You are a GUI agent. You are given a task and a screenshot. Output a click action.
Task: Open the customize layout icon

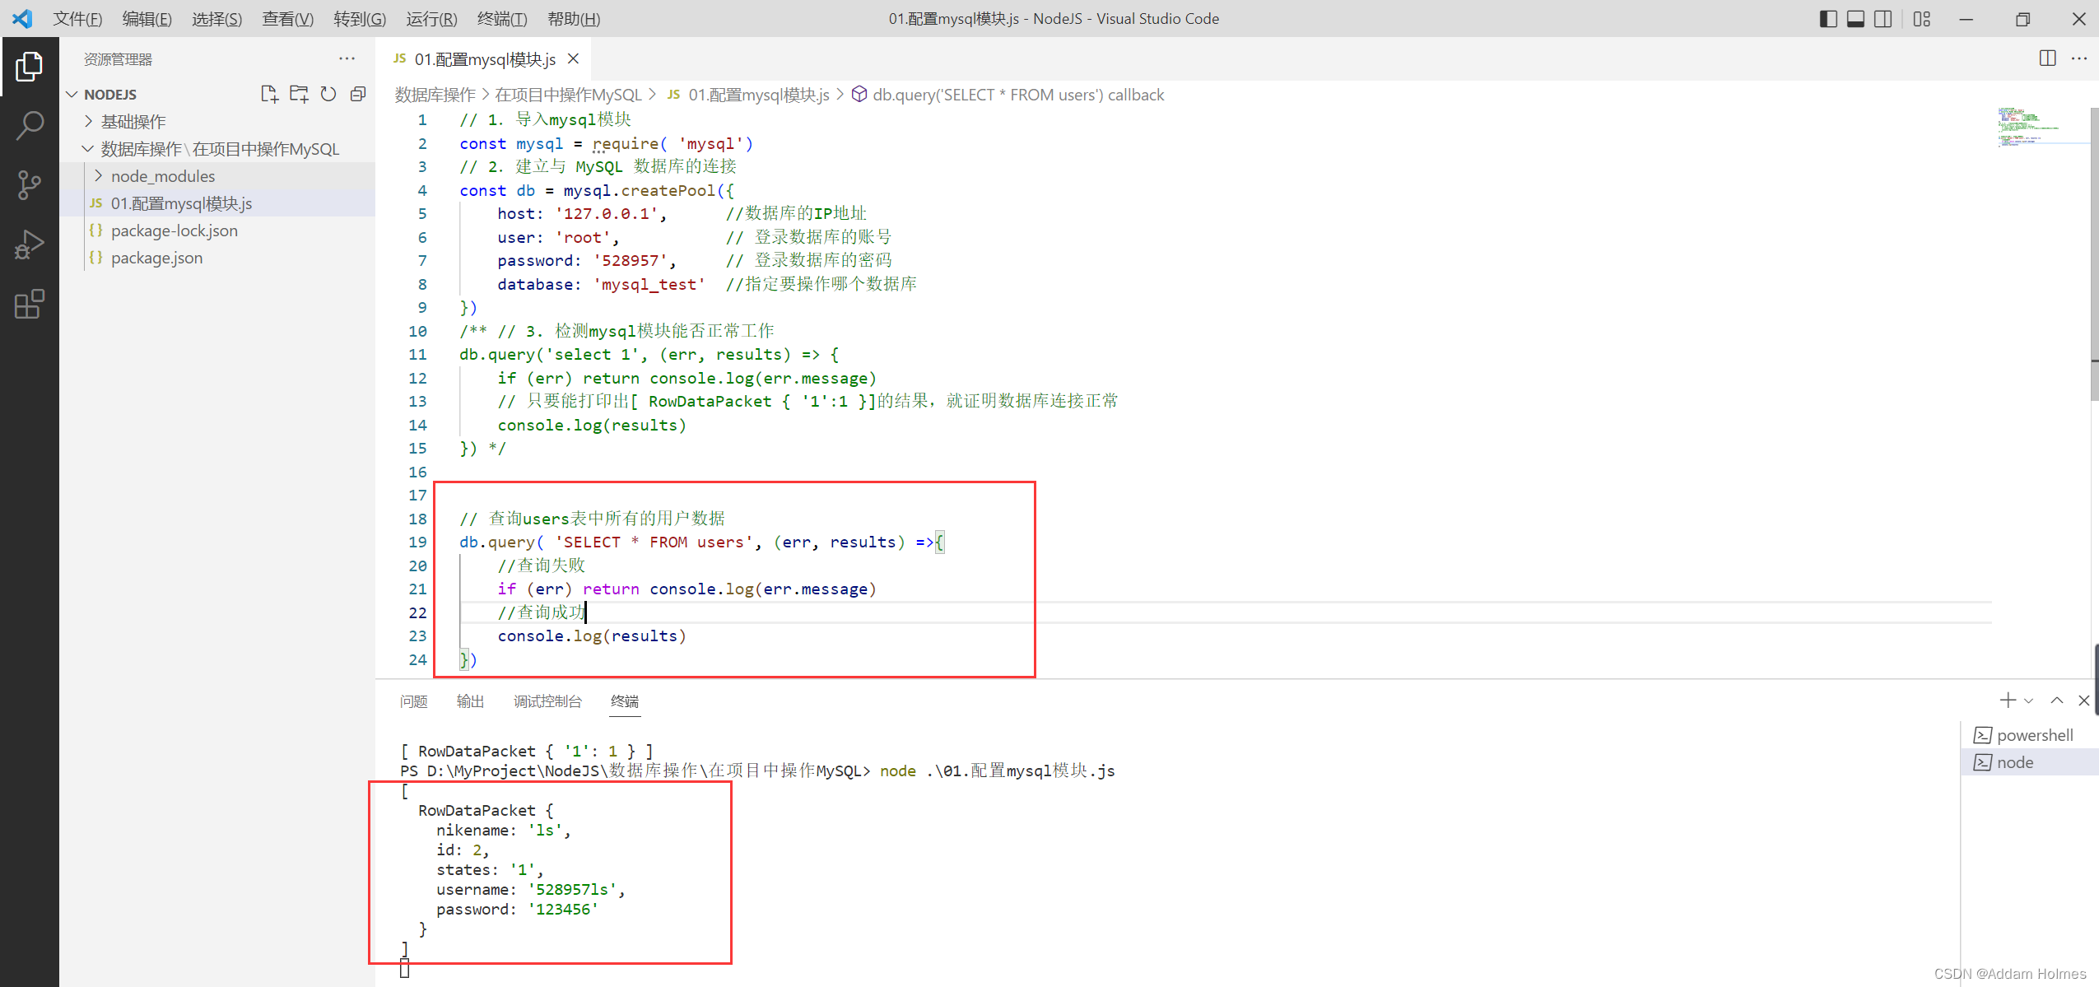click(x=1922, y=19)
